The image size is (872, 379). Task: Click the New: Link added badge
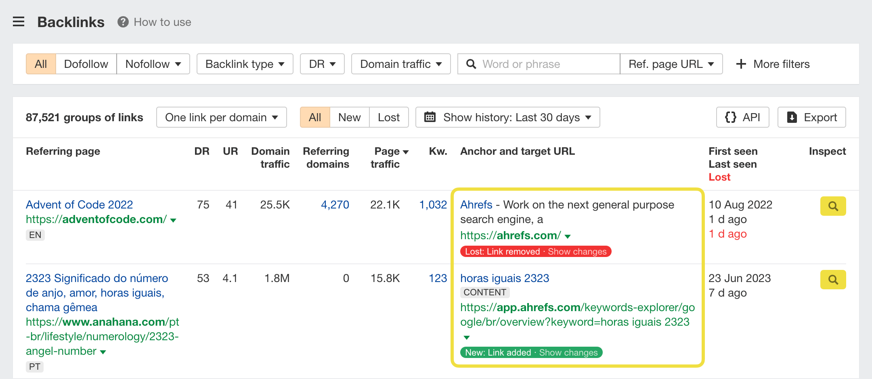pyautogui.click(x=498, y=352)
